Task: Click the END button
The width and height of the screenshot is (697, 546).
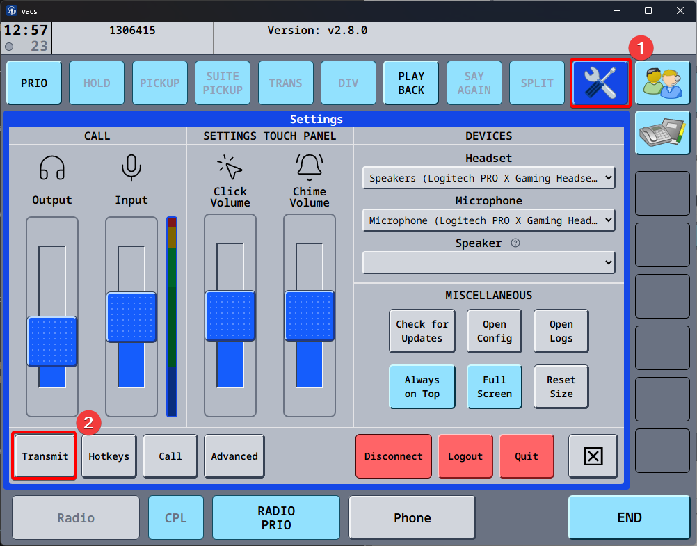Action: coord(629,517)
